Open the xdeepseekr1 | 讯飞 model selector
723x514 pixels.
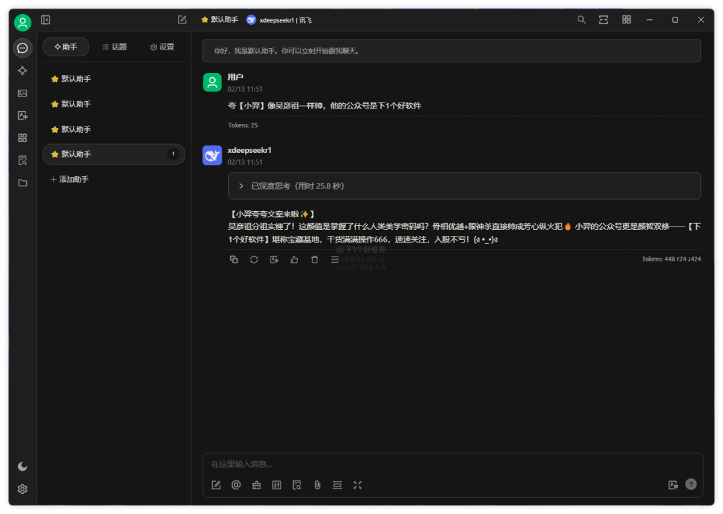(279, 20)
